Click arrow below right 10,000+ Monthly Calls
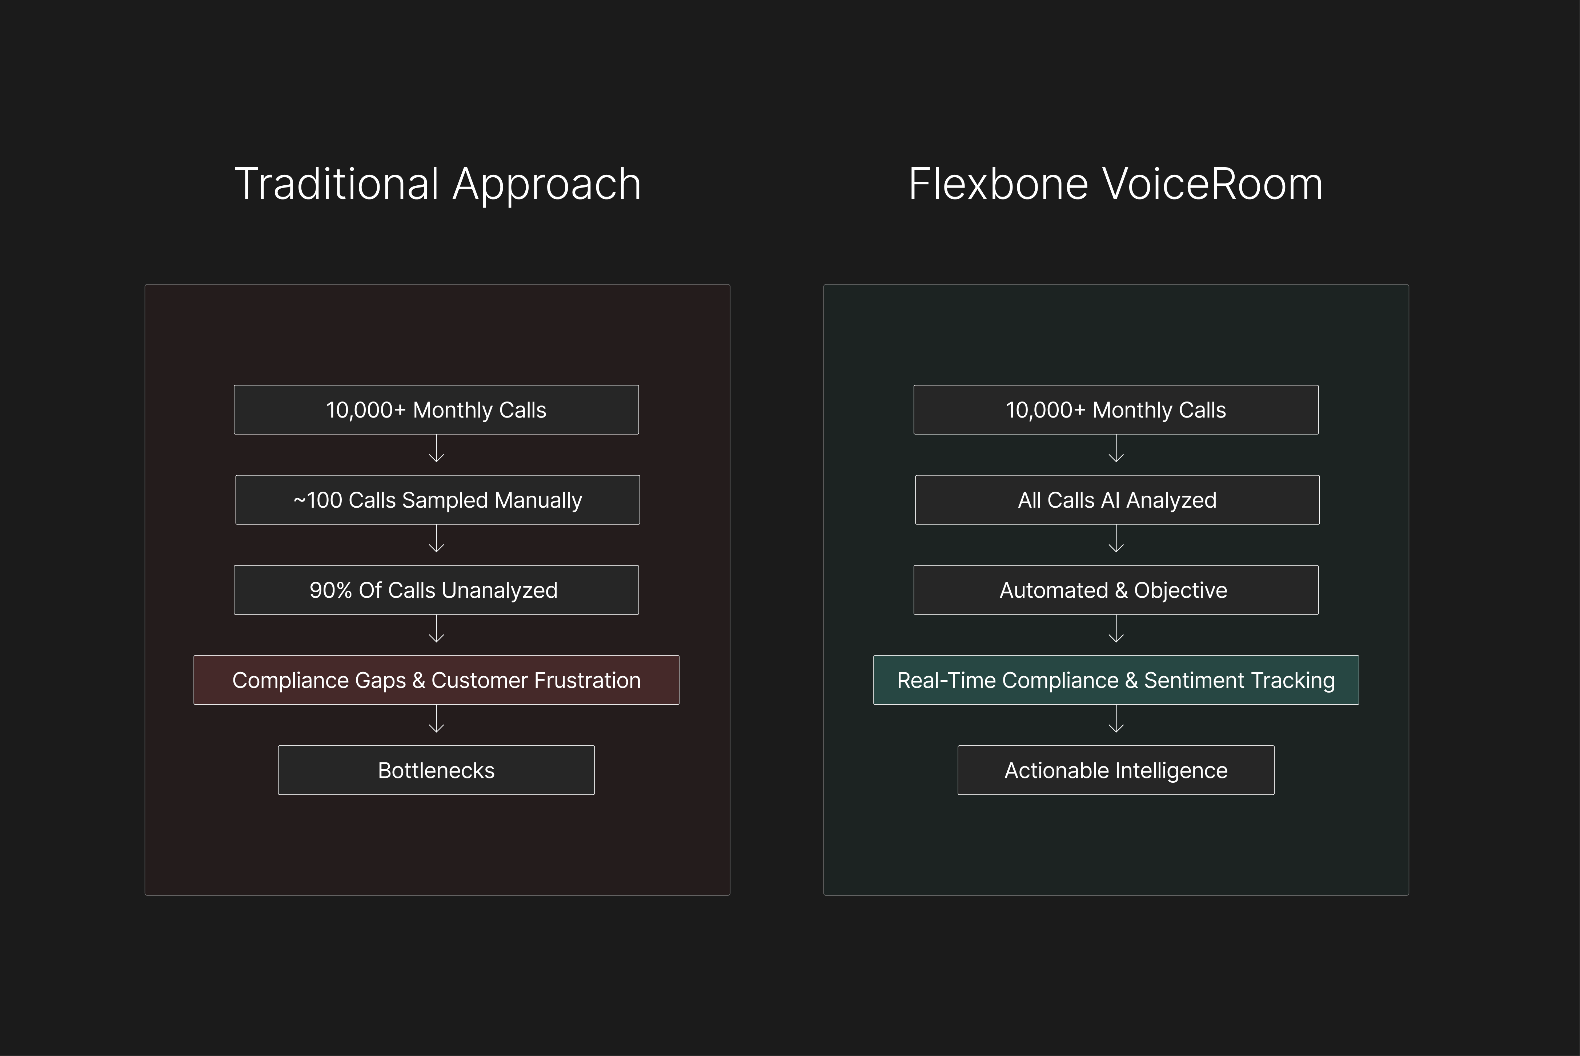Image resolution: width=1580 pixels, height=1056 pixels. (1116, 449)
